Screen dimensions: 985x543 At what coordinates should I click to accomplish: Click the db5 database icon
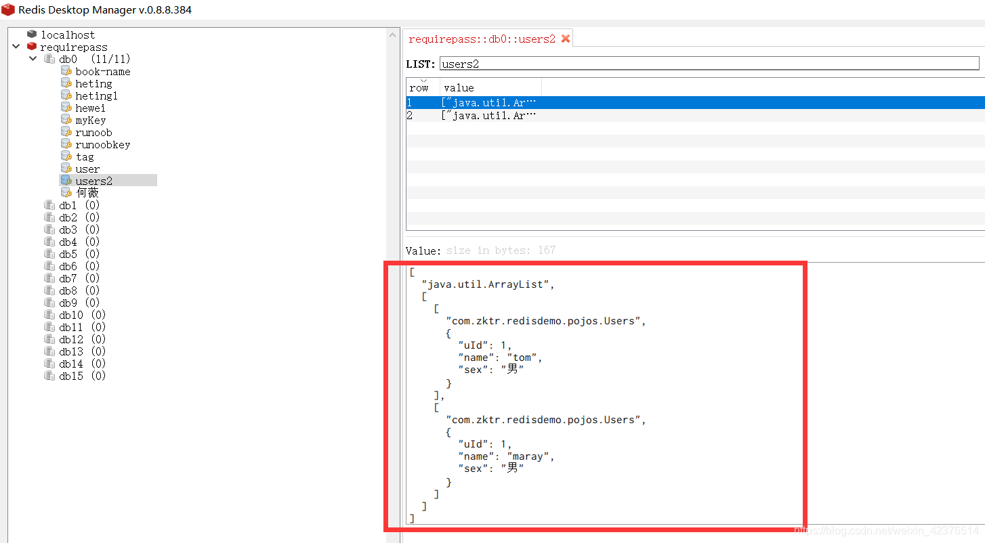click(x=49, y=254)
